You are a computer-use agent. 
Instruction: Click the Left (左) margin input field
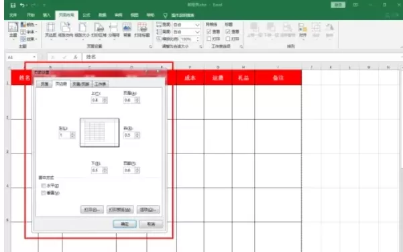[64, 135]
